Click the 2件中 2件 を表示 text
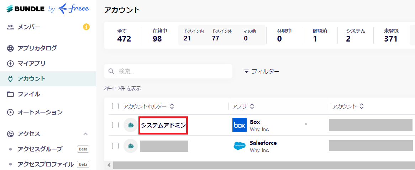The image size is (415, 170). pyautogui.click(x=122, y=88)
